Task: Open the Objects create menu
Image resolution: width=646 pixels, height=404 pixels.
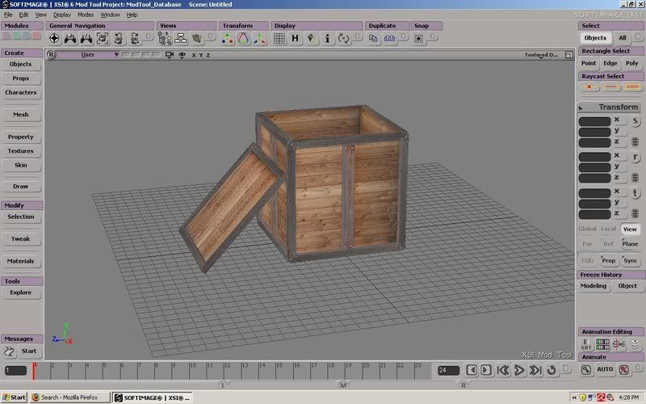Action: [x=21, y=65]
